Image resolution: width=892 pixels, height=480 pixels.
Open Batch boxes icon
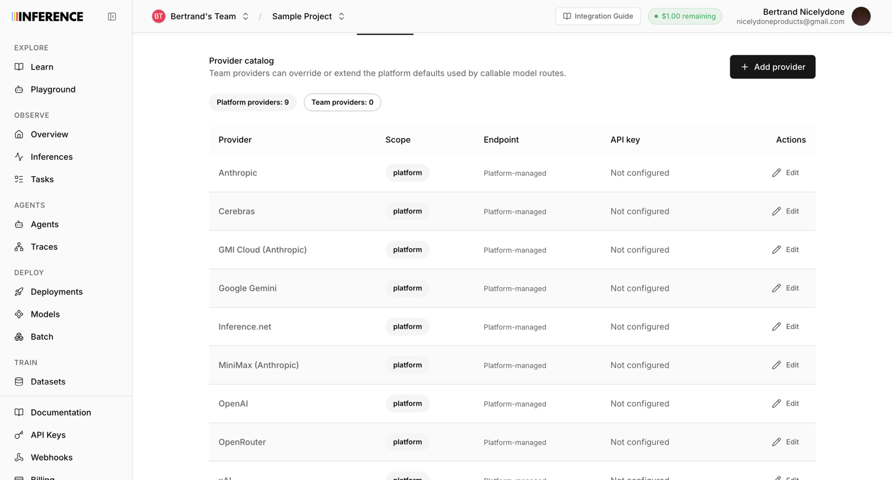[x=19, y=336]
